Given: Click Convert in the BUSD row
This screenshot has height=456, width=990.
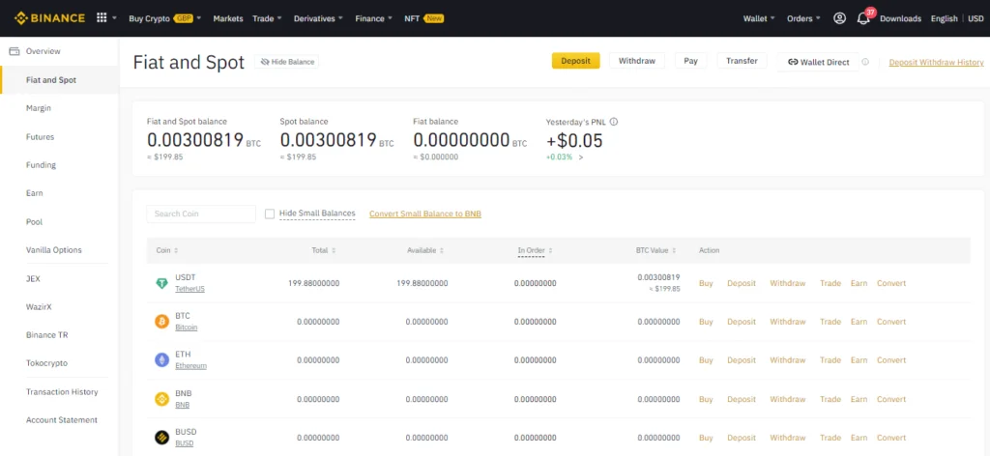Looking at the screenshot, I should pyautogui.click(x=891, y=437).
